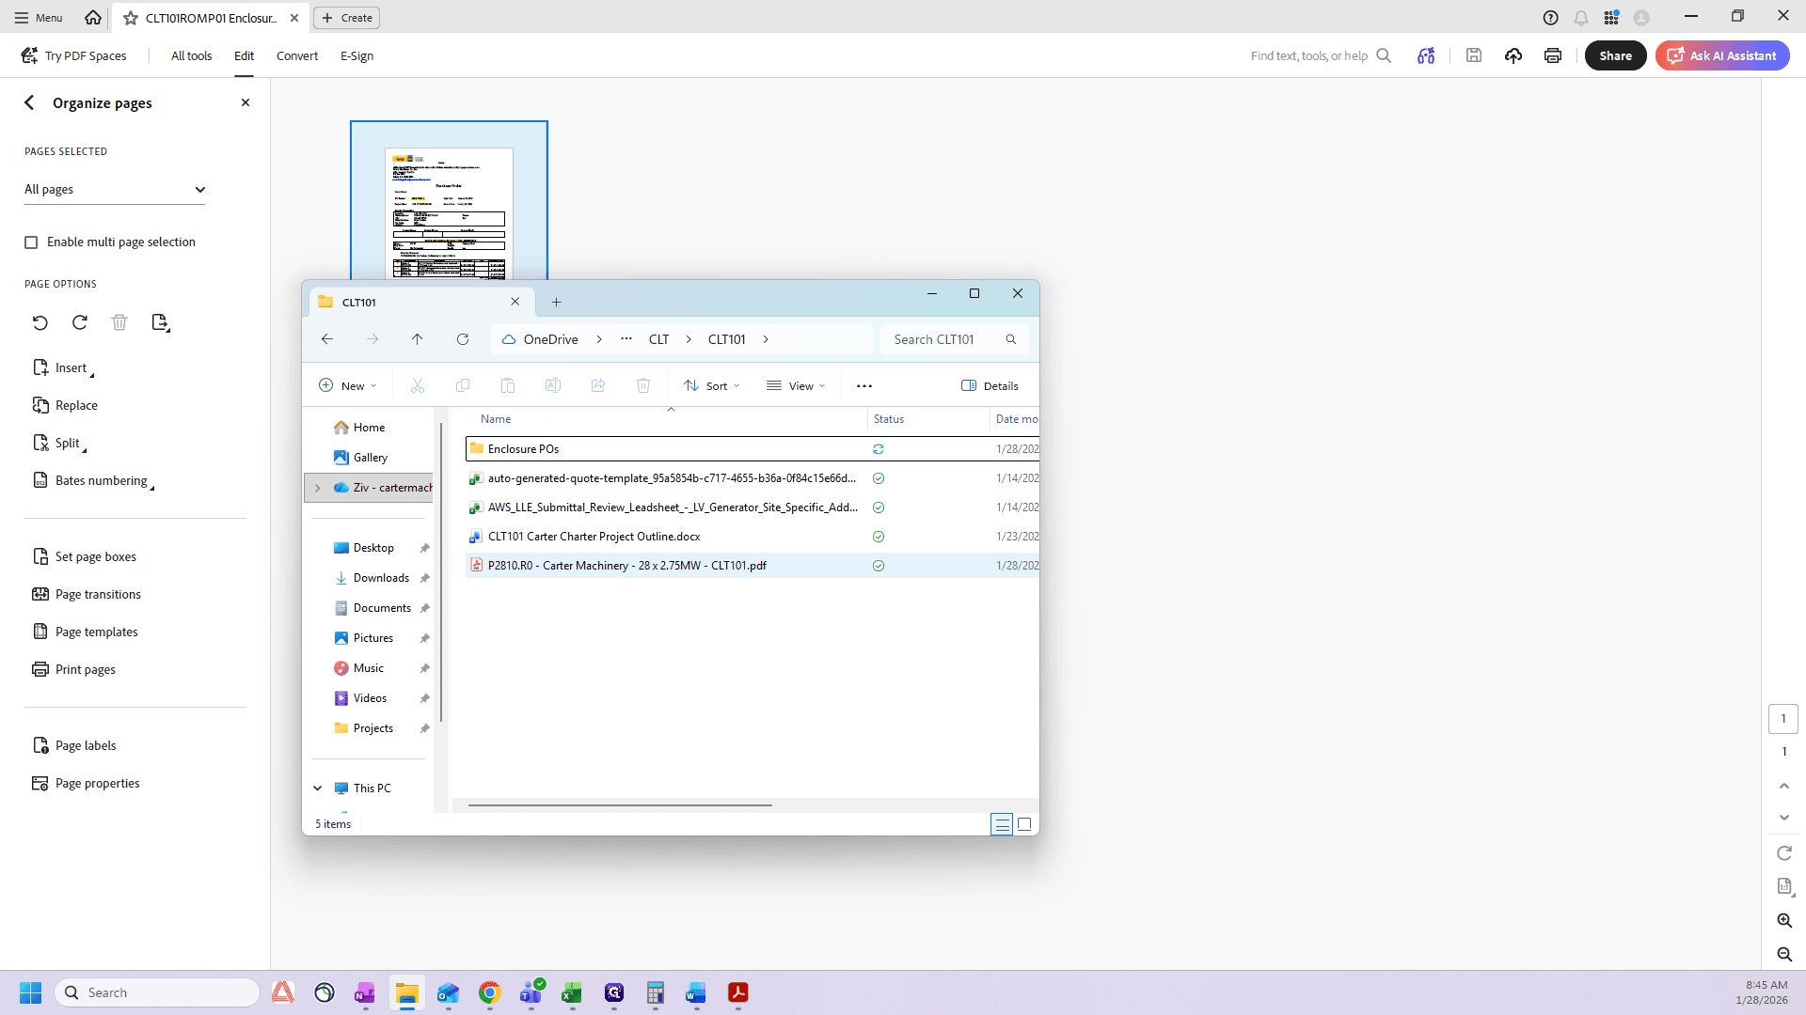Go up one folder in File Explorer
This screenshot has width=1806, height=1015.
[x=418, y=339]
